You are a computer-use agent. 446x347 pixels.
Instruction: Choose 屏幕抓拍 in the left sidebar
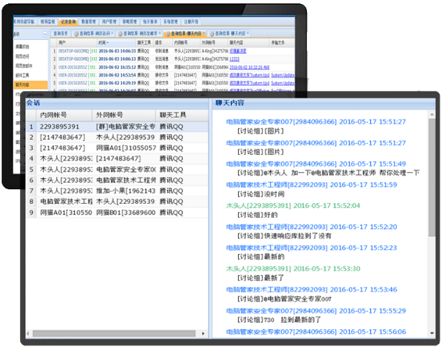pyautogui.click(x=22, y=47)
